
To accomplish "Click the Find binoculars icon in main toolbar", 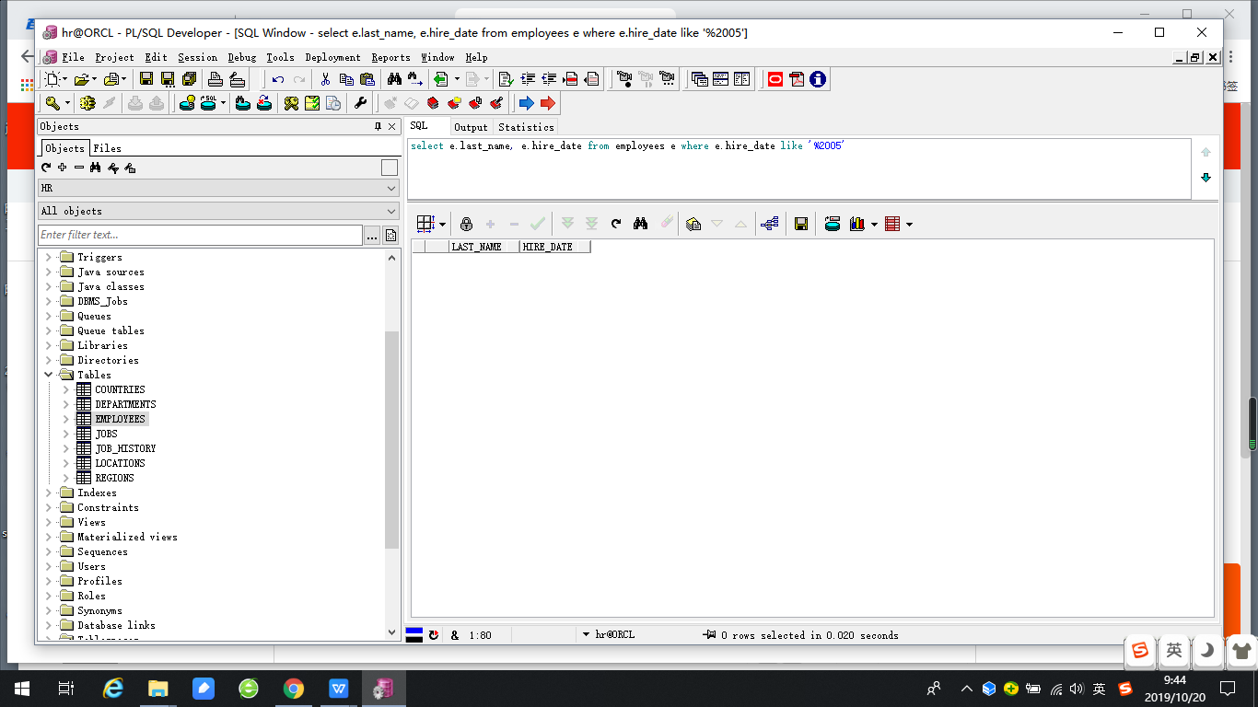I will coord(394,79).
